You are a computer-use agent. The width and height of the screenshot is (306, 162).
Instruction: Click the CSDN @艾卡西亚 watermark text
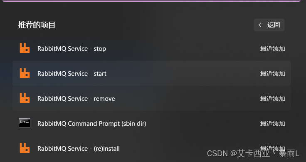(x=253, y=154)
